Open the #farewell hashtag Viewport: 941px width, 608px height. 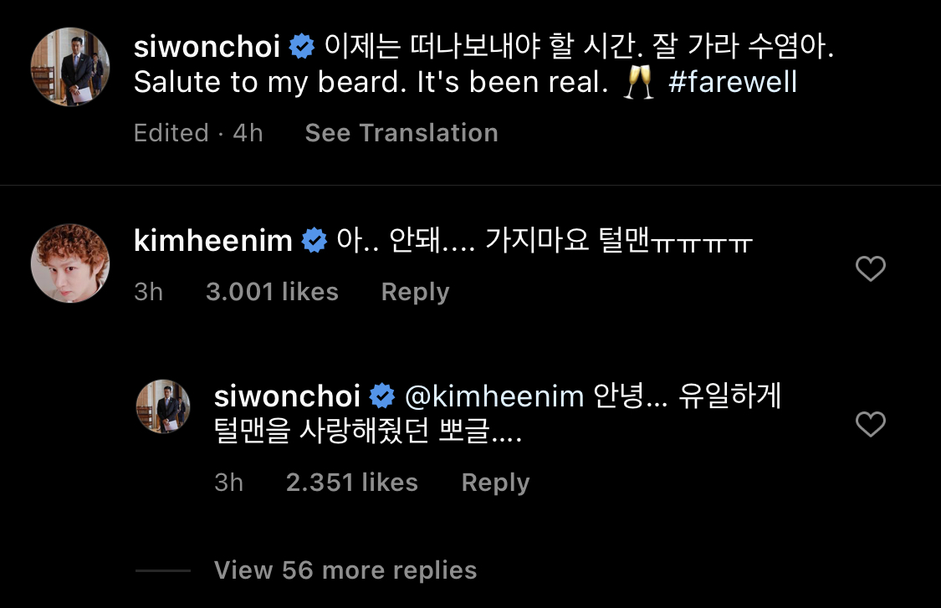coord(733,82)
